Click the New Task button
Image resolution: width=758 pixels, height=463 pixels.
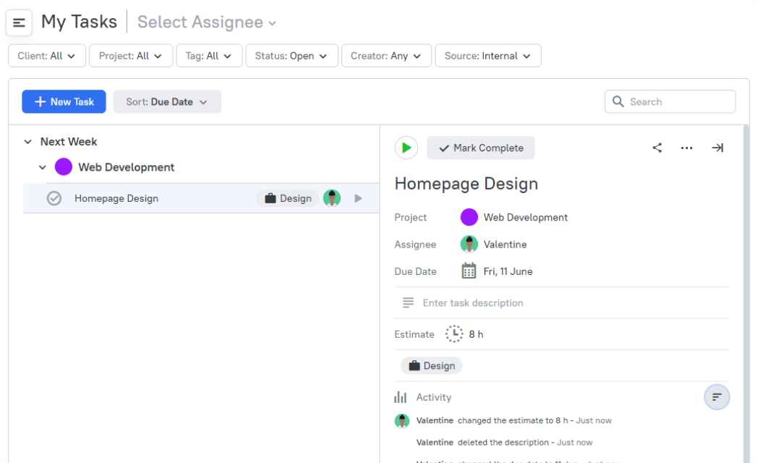tap(64, 101)
